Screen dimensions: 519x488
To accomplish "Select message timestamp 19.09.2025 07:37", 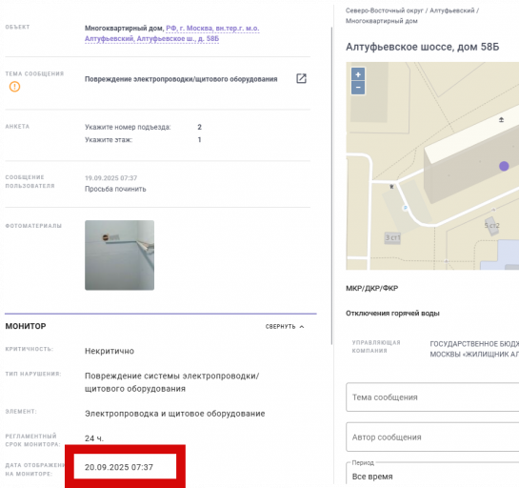I will click(x=110, y=178).
